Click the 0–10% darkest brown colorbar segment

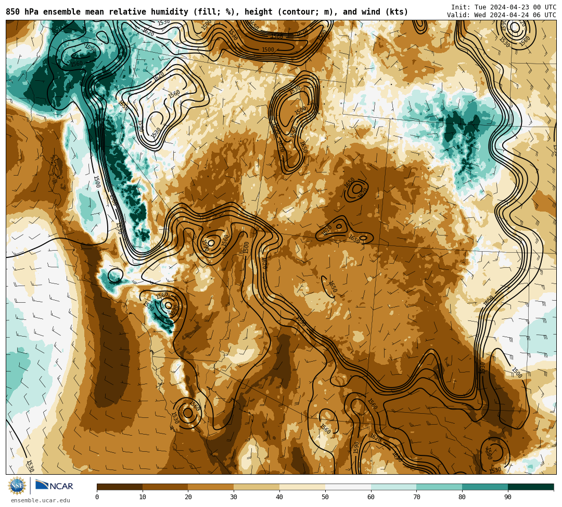pyautogui.click(x=120, y=487)
